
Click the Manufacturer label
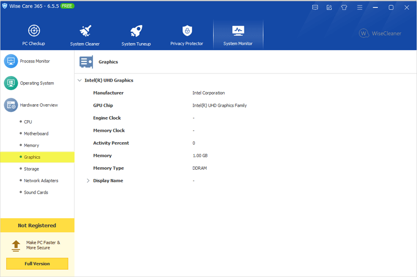coord(108,93)
